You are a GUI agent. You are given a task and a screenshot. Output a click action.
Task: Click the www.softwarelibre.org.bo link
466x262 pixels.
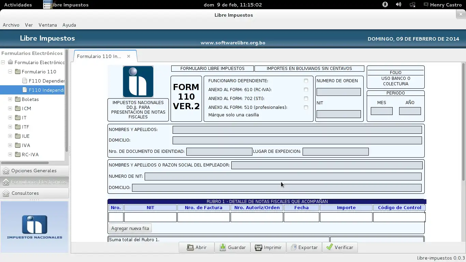233,43
